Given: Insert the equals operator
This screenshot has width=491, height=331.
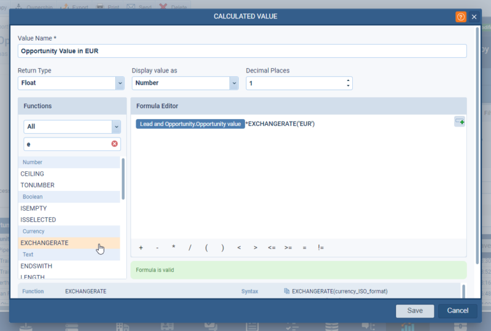Looking at the screenshot, I should click(x=304, y=247).
